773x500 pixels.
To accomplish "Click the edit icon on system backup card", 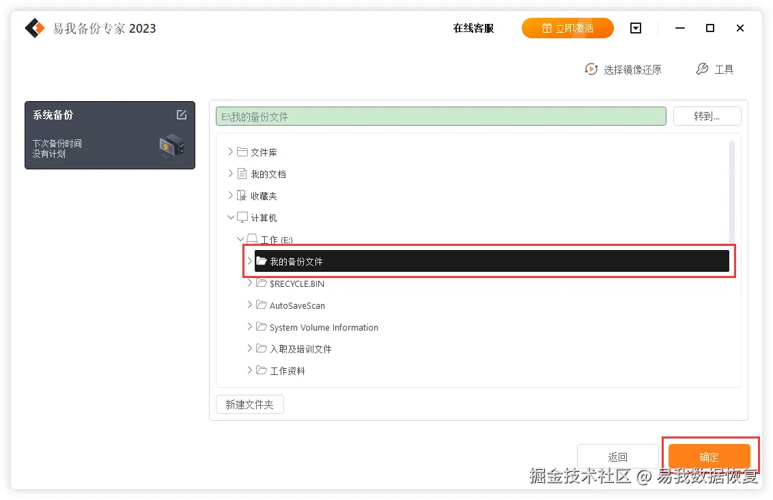I will pos(182,115).
